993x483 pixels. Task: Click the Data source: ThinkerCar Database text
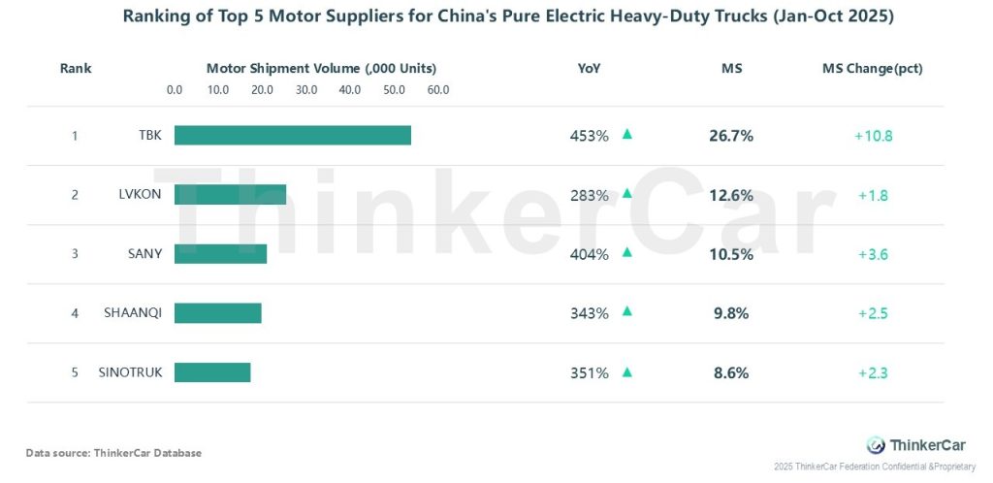tap(113, 453)
